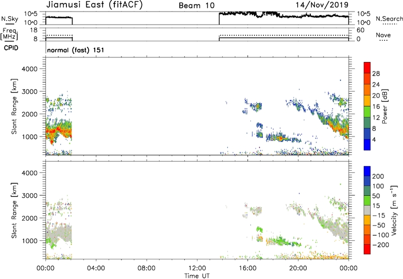This screenshot has width=403, height=279.
Task: Click the "20:00" time tick label
Action: coord(298,268)
